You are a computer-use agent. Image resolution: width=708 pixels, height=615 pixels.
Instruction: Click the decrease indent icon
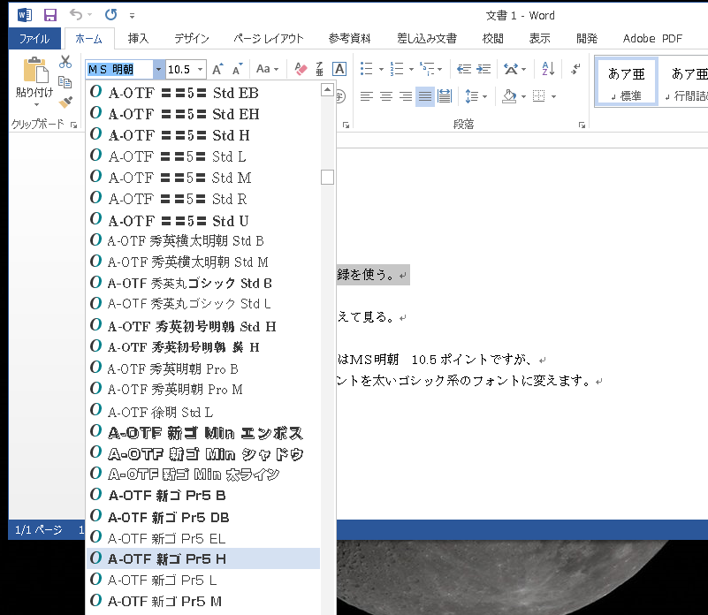(464, 69)
